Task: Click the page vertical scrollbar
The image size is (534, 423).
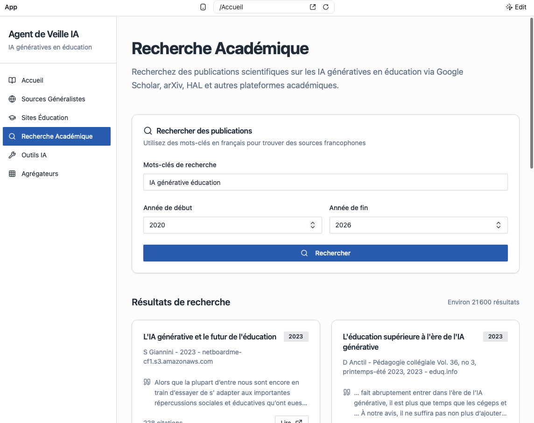Action: (531, 93)
